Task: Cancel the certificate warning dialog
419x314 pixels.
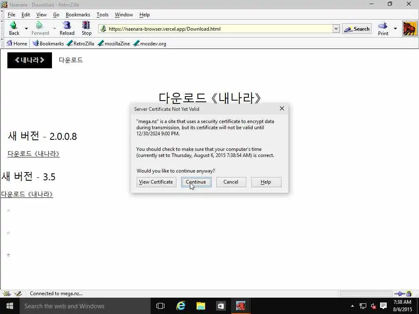Action: [231, 182]
